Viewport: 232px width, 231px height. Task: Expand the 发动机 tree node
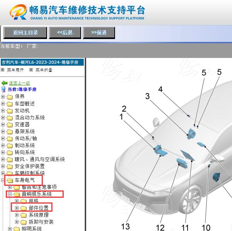coord(3,110)
